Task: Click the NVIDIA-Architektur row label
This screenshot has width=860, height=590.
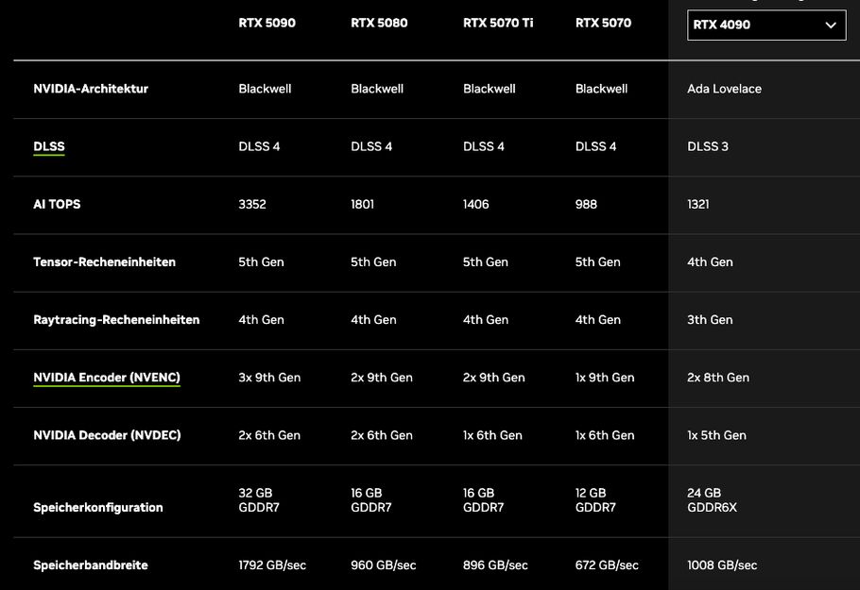Action: click(x=91, y=89)
